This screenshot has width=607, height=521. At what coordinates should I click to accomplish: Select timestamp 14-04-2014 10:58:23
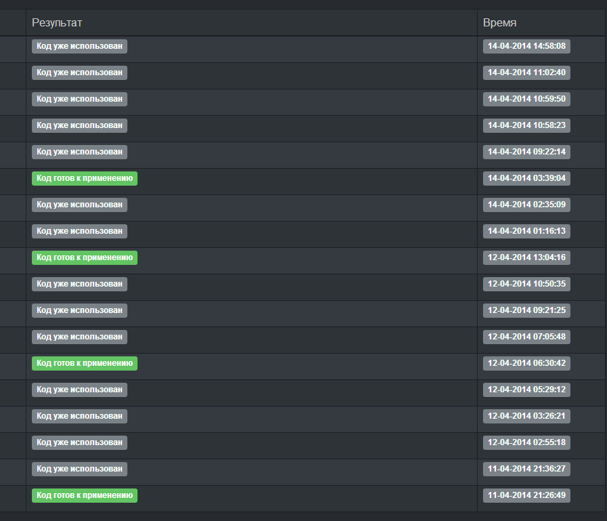click(526, 125)
